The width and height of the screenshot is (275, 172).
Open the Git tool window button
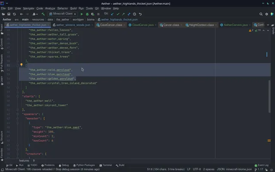tap(9, 165)
